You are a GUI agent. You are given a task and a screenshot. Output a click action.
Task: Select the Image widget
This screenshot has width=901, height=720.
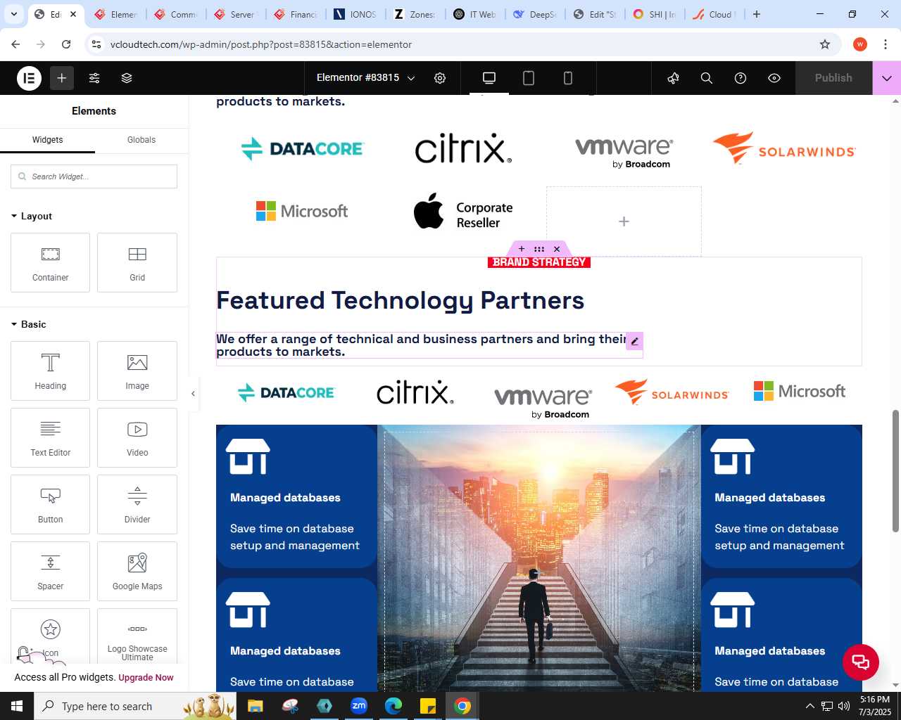point(137,371)
